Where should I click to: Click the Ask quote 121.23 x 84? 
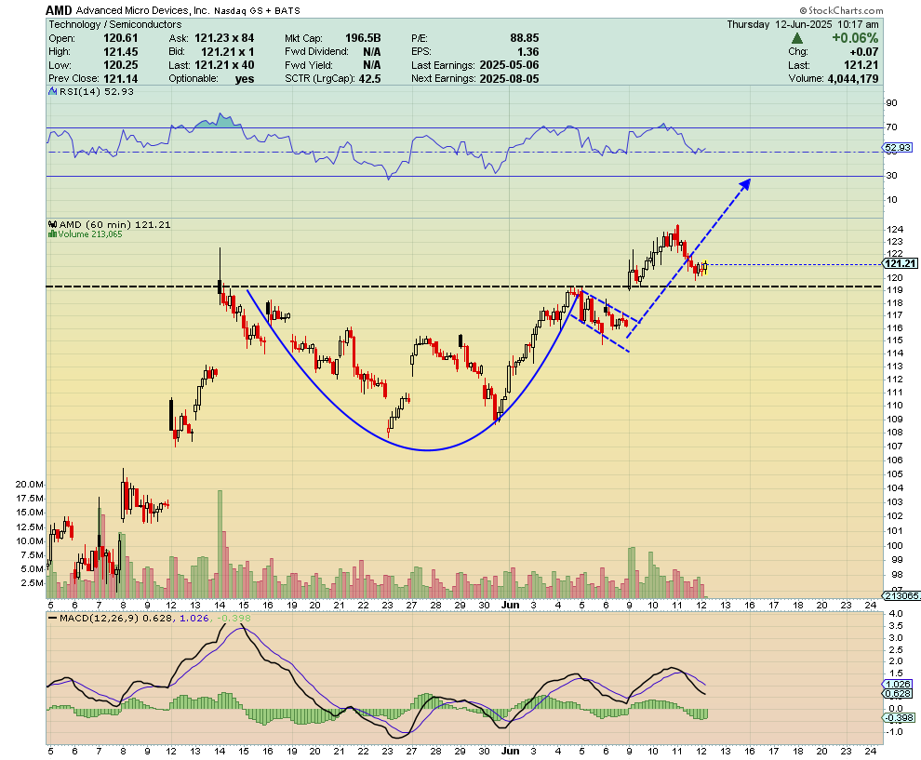point(224,38)
